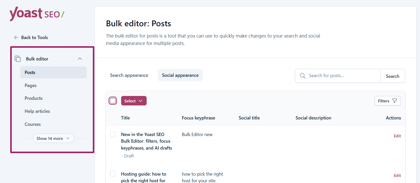Open the Filters button
Viewport: 420px width, 183px height.
(x=388, y=101)
